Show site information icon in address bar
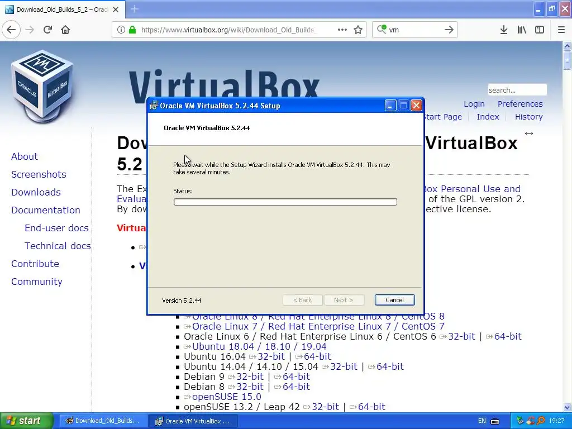This screenshot has height=429, width=572. (x=121, y=30)
